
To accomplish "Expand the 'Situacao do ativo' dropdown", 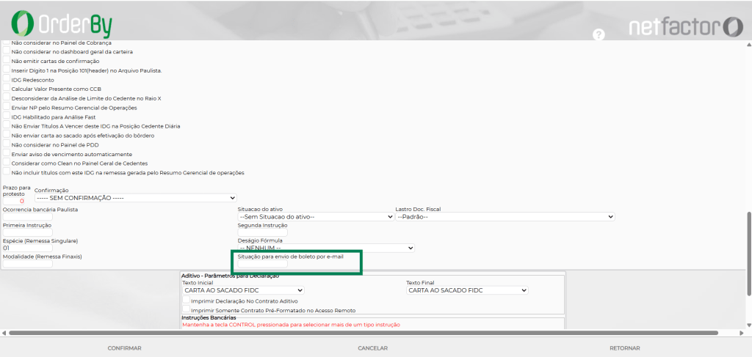I will pos(316,217).
